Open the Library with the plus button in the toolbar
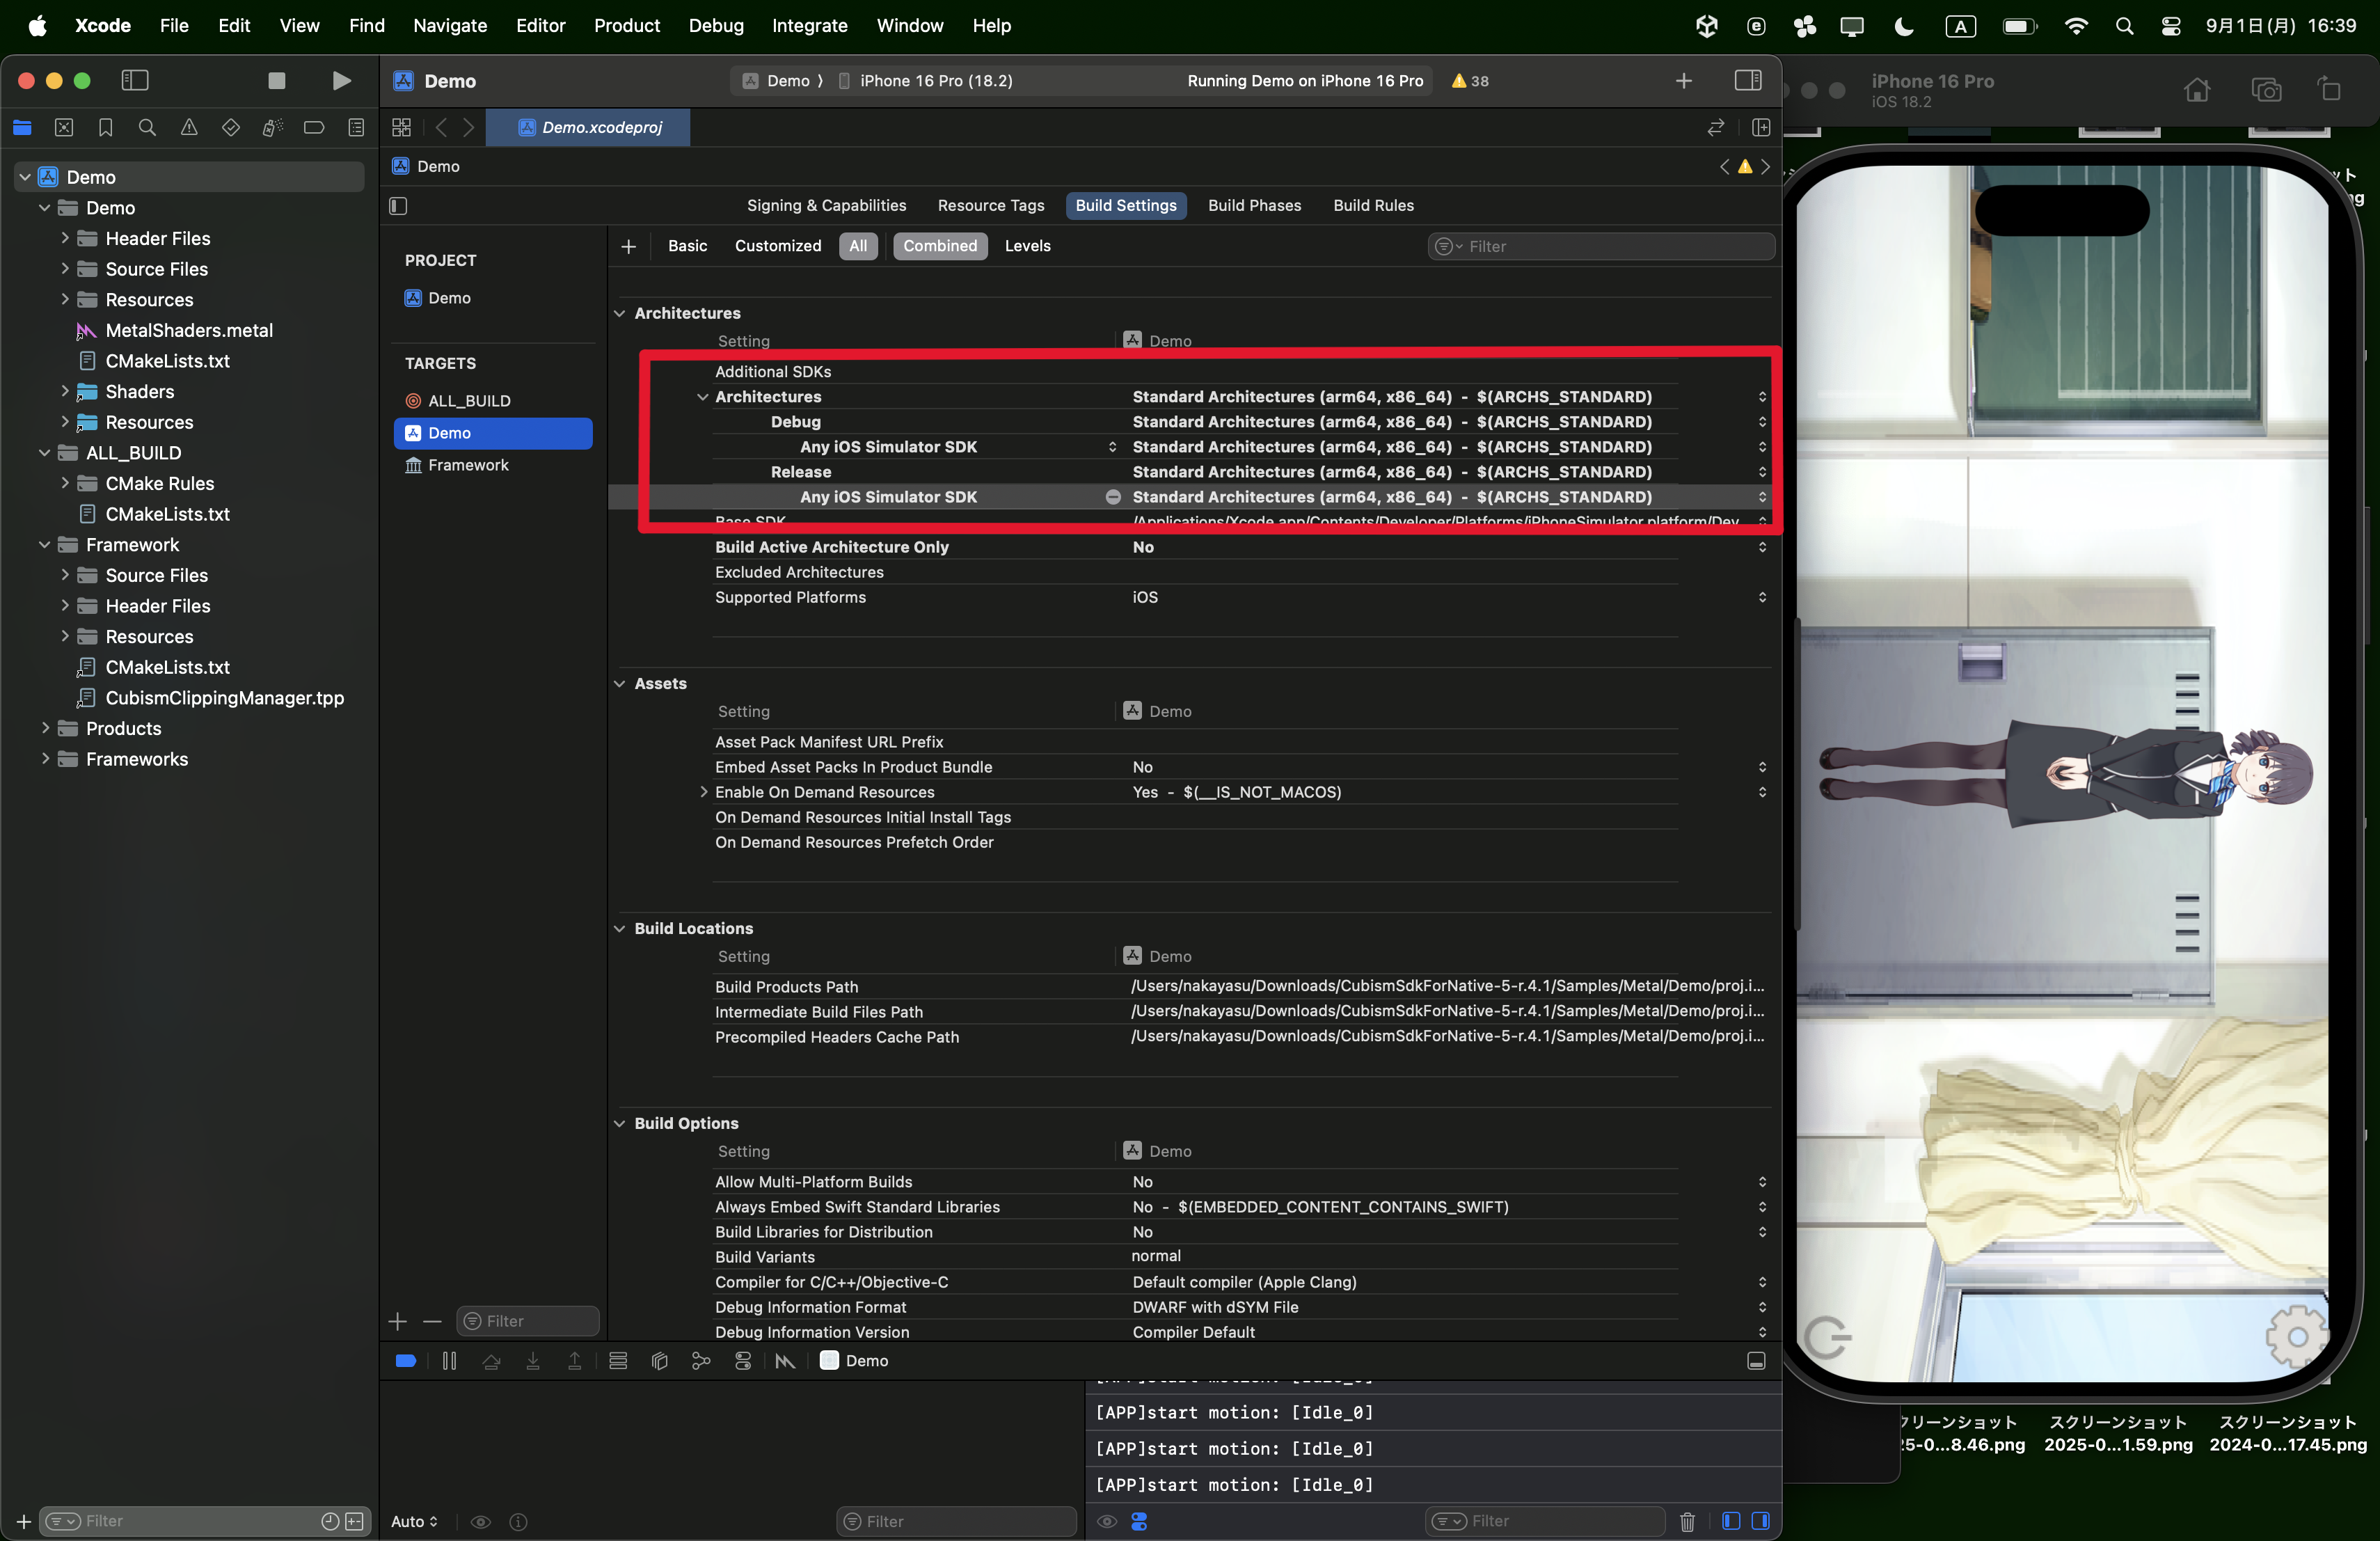The height and width of the screenshot is (1541, 2380). coord(1684,81)
